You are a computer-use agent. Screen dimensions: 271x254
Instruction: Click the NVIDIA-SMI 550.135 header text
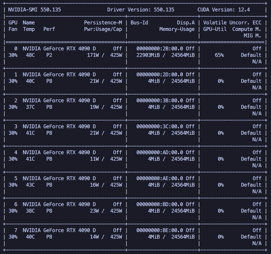[x=35, y=10]
